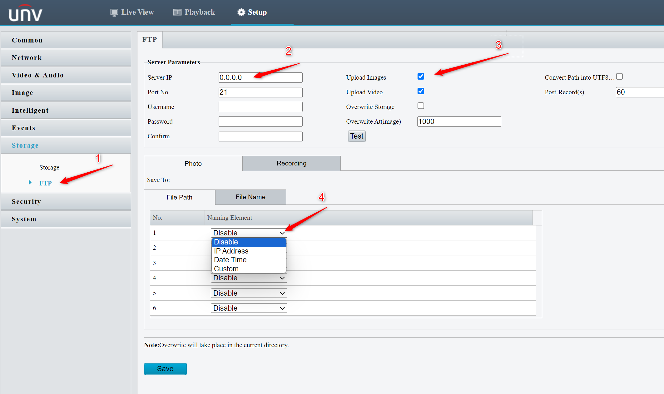Open the Storage sub-item under Storage
Viewport: 664px width, 394px height.
[x=49, y=167]
